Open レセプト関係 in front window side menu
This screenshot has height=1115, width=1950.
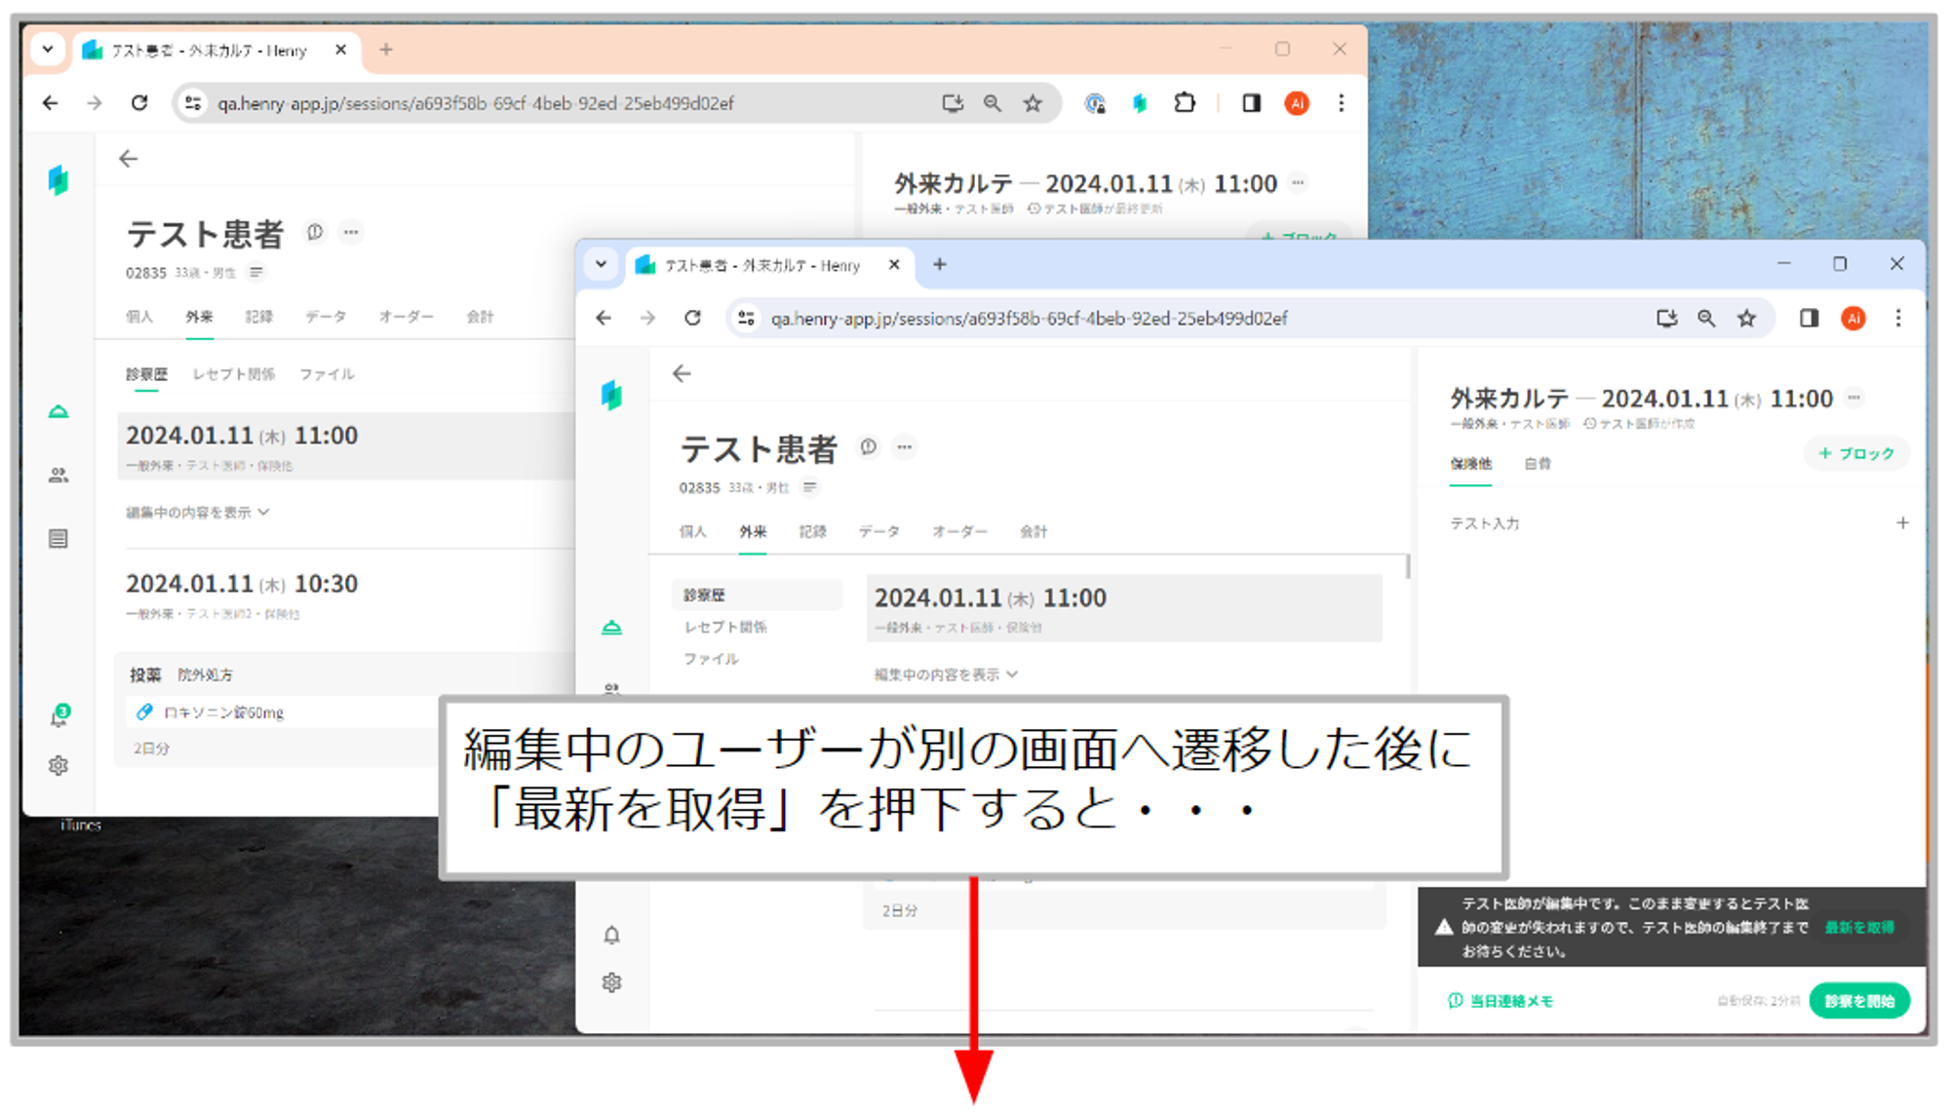pyautogui.click(x=725, y=627)
